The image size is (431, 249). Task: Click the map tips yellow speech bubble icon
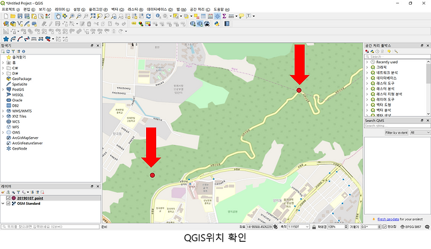[x=241, y=16]
